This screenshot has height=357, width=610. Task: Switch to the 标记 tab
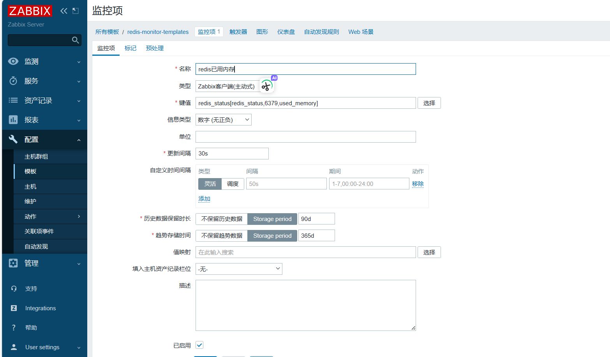[130, 48]
